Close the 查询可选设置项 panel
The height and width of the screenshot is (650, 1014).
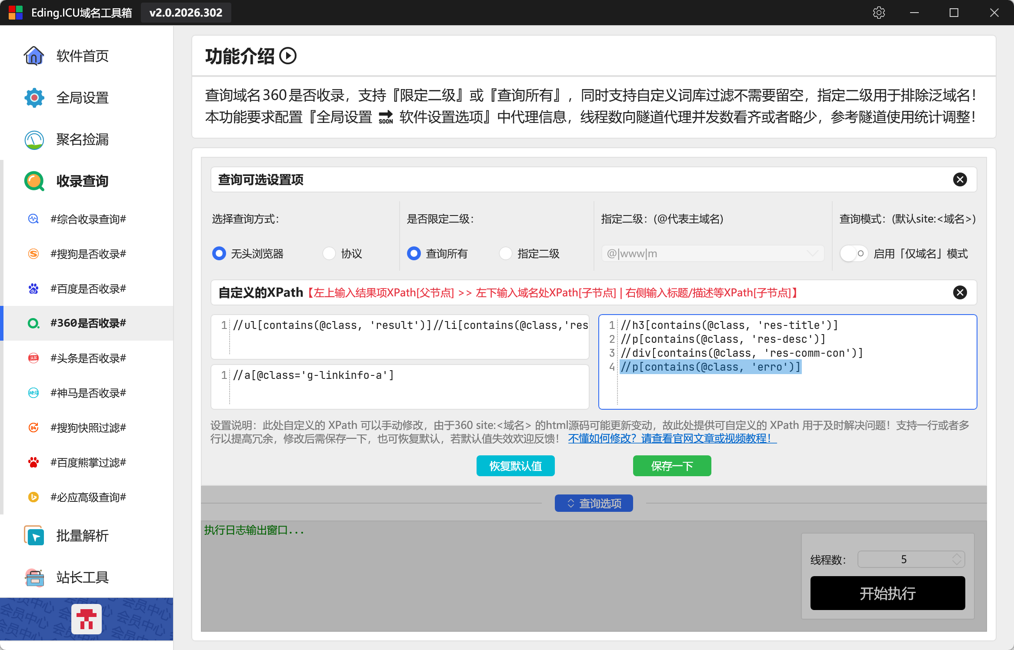tap(960, 179)
